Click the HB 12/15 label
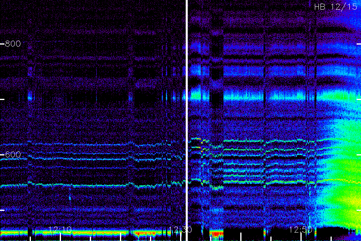Viewport: 361px width, 241px height. [x=336, y=7]
